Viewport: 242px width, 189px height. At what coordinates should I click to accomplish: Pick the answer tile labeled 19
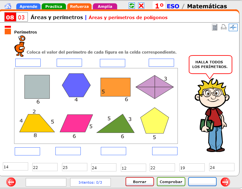(192, 167)
